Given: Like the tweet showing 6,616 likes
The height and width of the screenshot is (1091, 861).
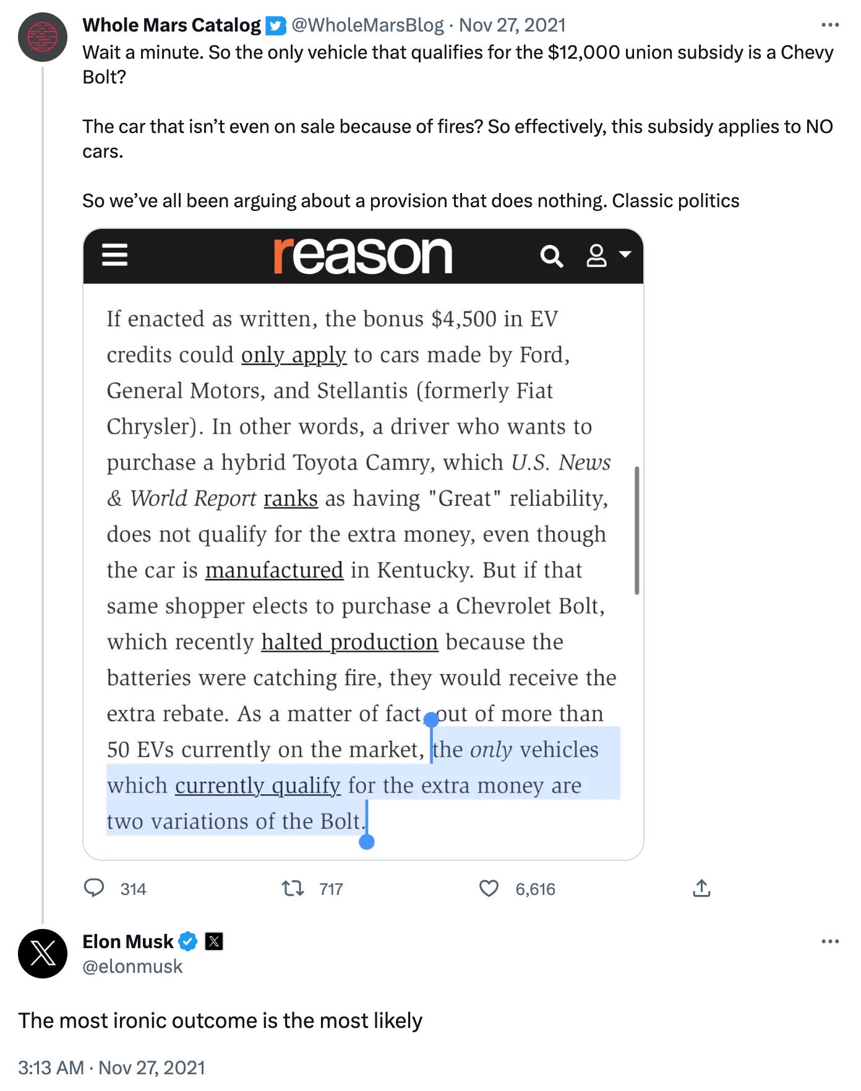Looking at the screenshot, I should (488, 889).
